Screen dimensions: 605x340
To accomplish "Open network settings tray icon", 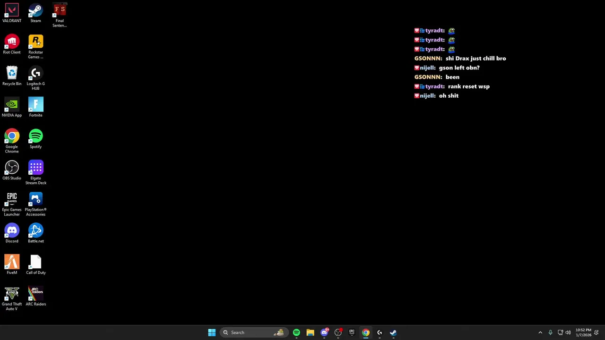I will click(560, 332).
